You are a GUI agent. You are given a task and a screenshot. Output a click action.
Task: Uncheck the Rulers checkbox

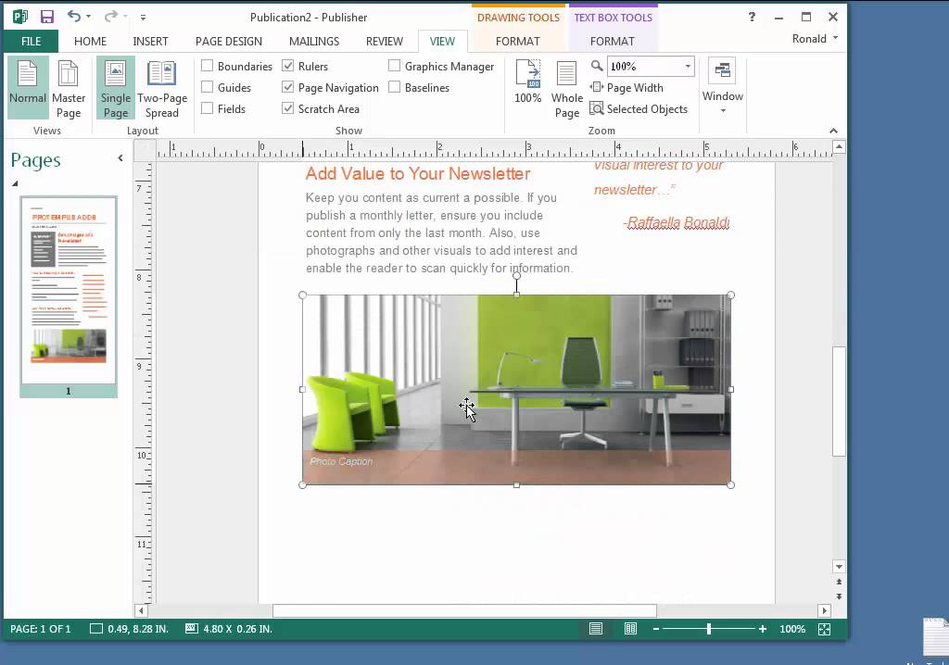click(x=288, y=66)
